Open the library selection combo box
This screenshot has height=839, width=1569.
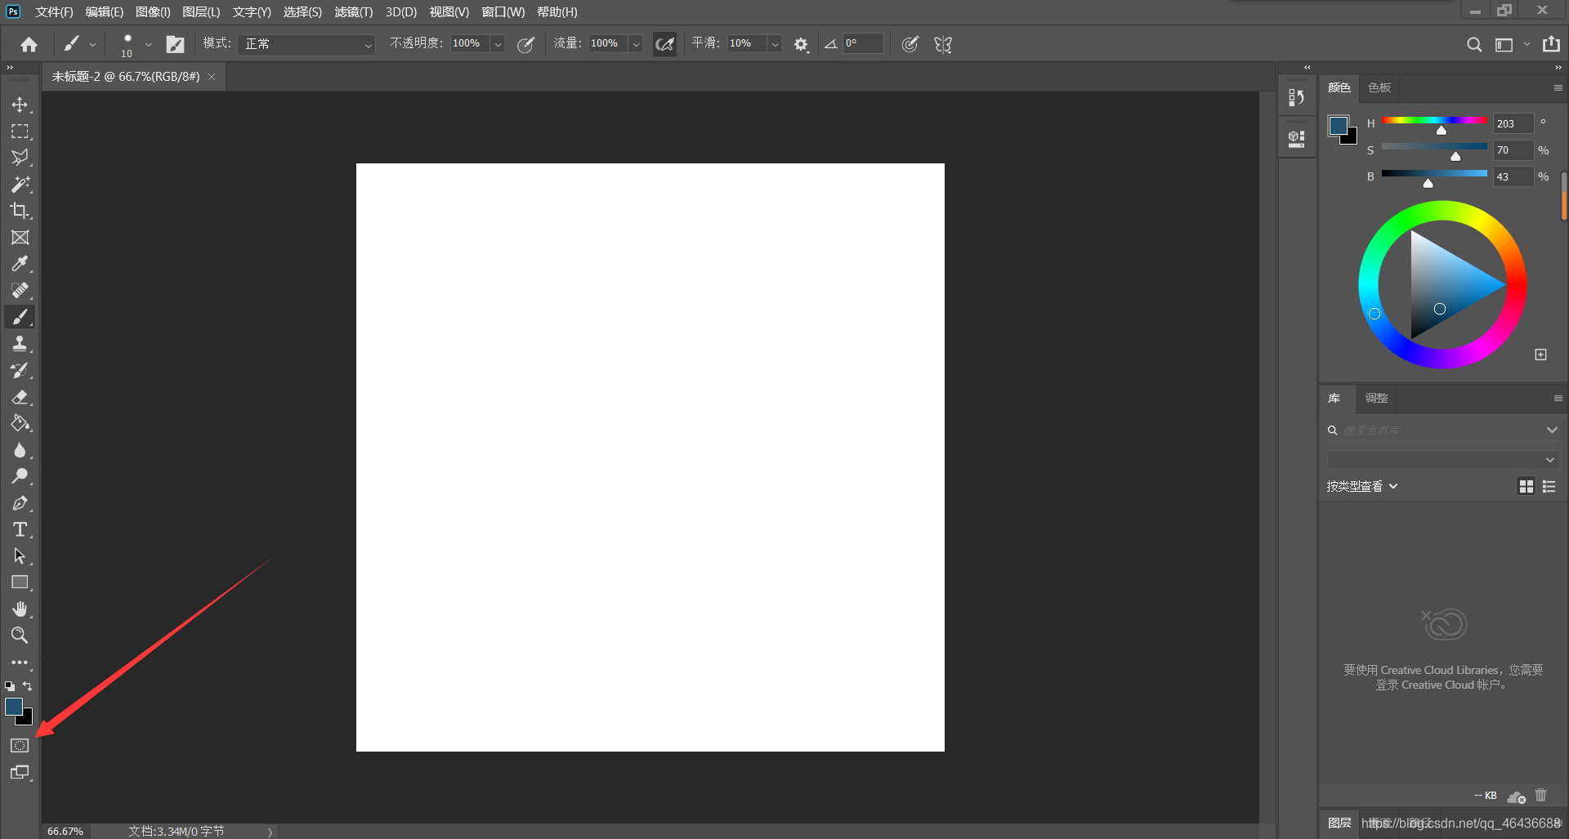[1442, 460]
